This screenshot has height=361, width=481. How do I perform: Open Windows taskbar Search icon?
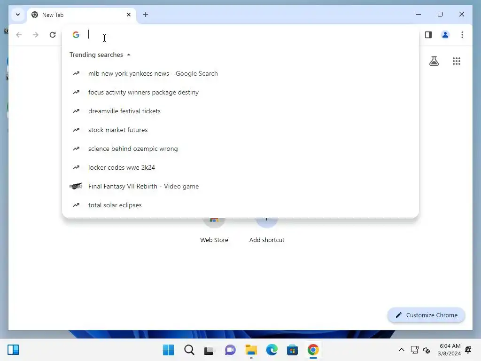pyautogui.click(x=189, y=350)
